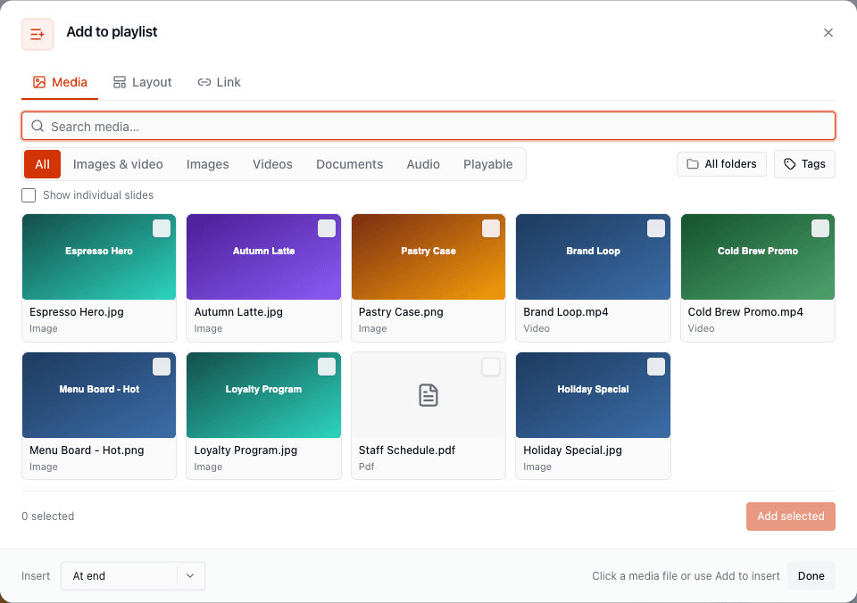The height and width of the screenshot is (603, 857).
Task: Click the magnifier icon in search field
Action: (37, 126)
